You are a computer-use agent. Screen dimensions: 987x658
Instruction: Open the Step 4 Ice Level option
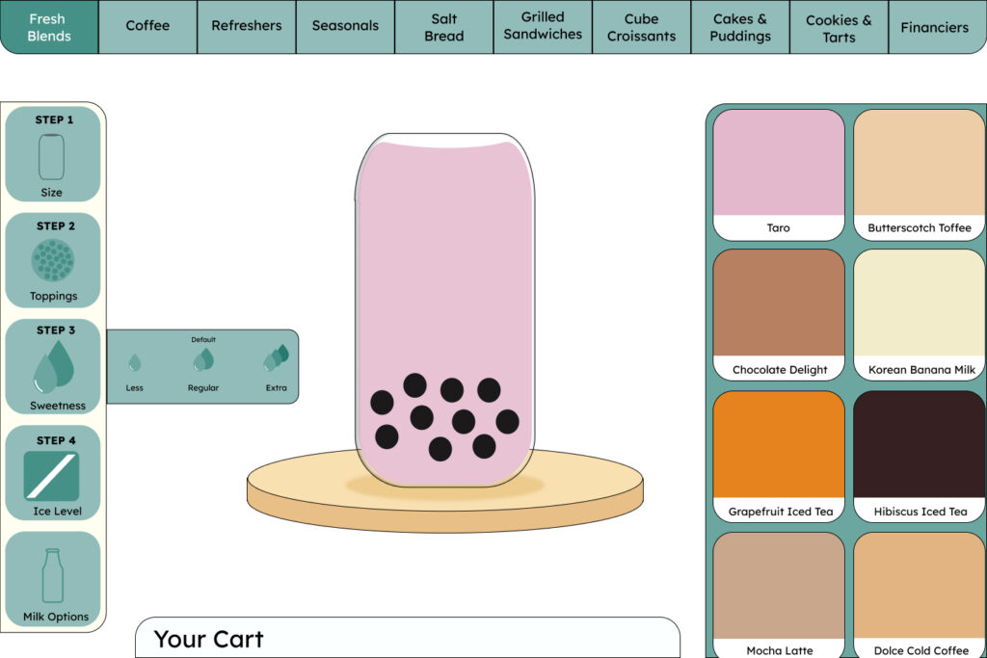point(53,473)
